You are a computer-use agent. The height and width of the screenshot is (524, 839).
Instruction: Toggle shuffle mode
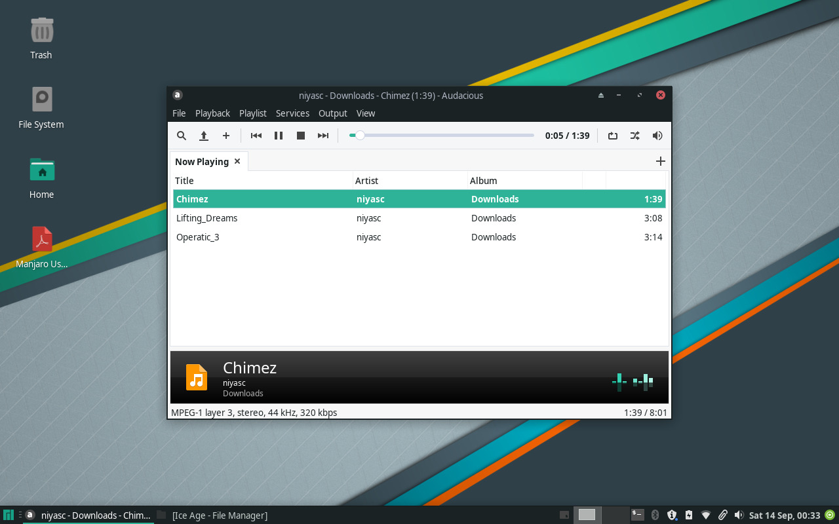tap(634, 136)
